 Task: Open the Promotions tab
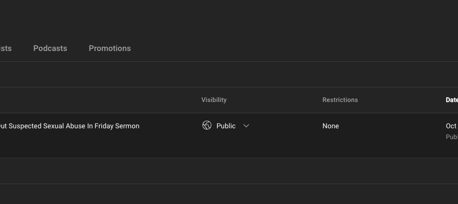(x=110, y=48)
